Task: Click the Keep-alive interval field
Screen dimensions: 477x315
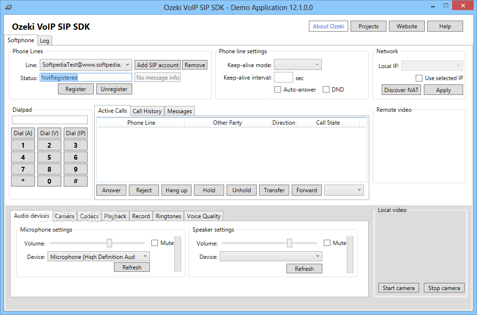Action: pos(284,77)
